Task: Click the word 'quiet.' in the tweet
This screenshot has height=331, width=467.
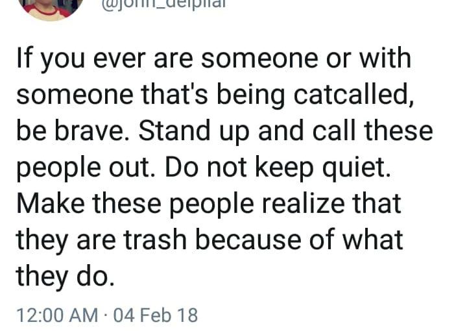Action: click(x=357, y=168)
